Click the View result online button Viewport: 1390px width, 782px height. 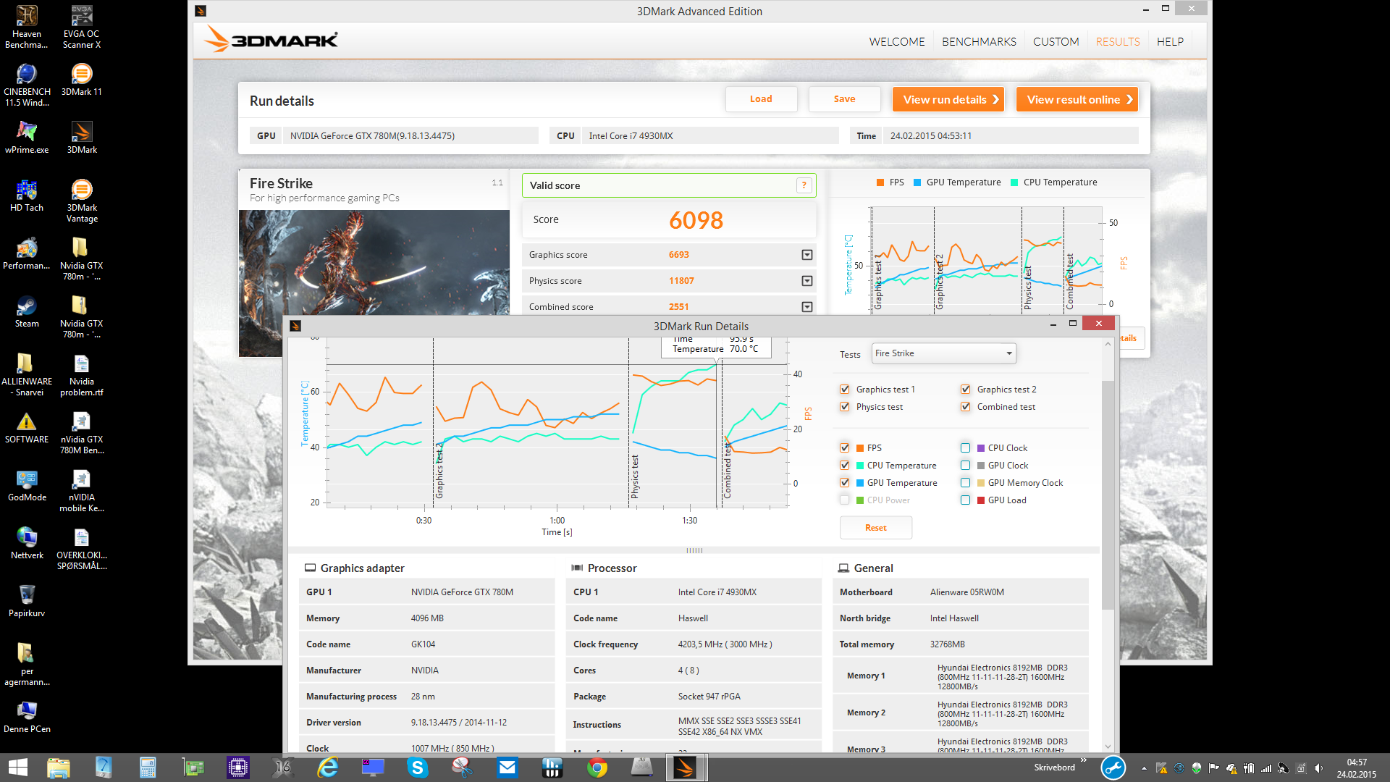click(1077, 99)
